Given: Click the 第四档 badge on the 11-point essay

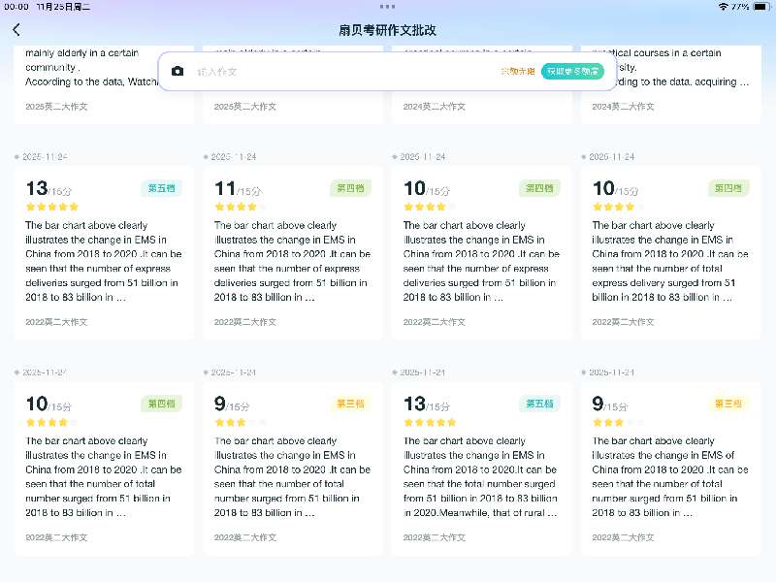Looking at the screenshot, I should click(x=350, y=188).
